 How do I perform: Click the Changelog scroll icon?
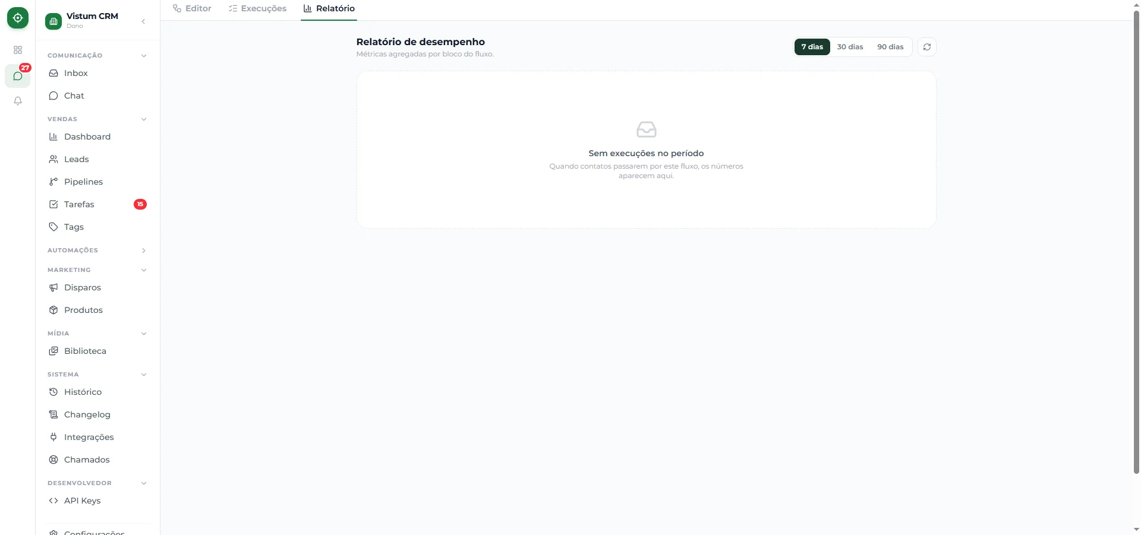click(x=53, y=414)
